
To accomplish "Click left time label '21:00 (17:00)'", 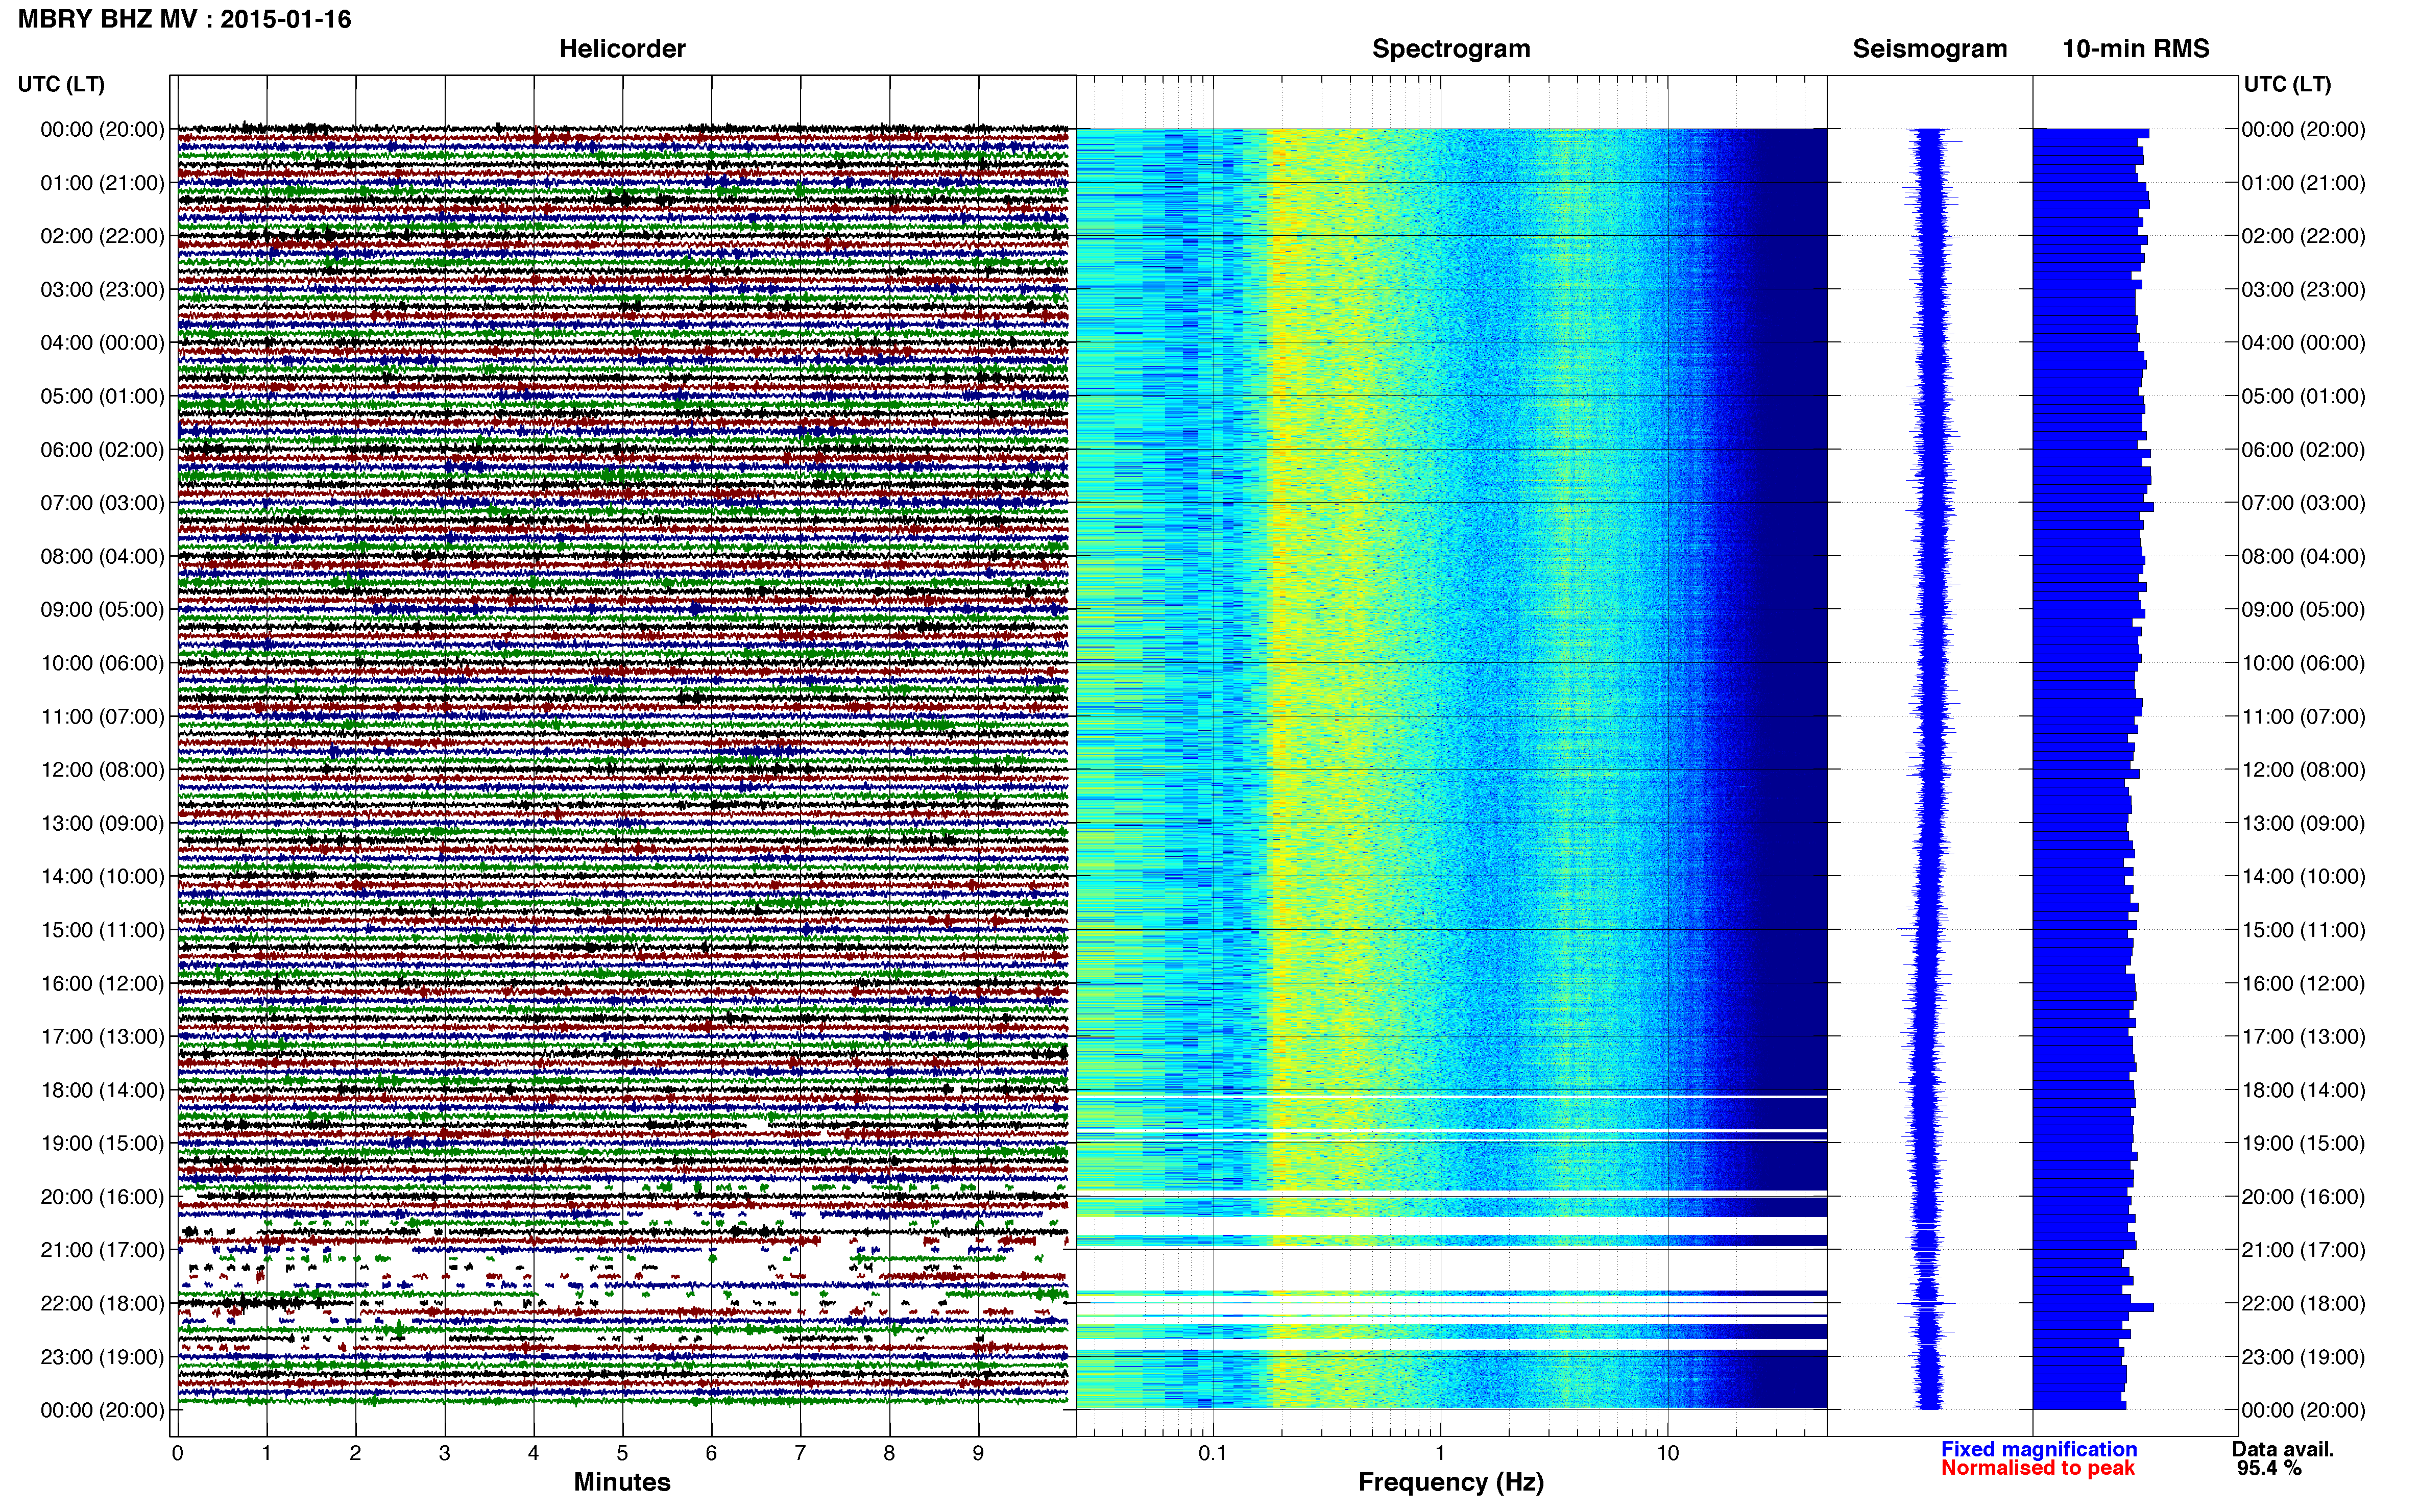I will tap(102, 1250).
